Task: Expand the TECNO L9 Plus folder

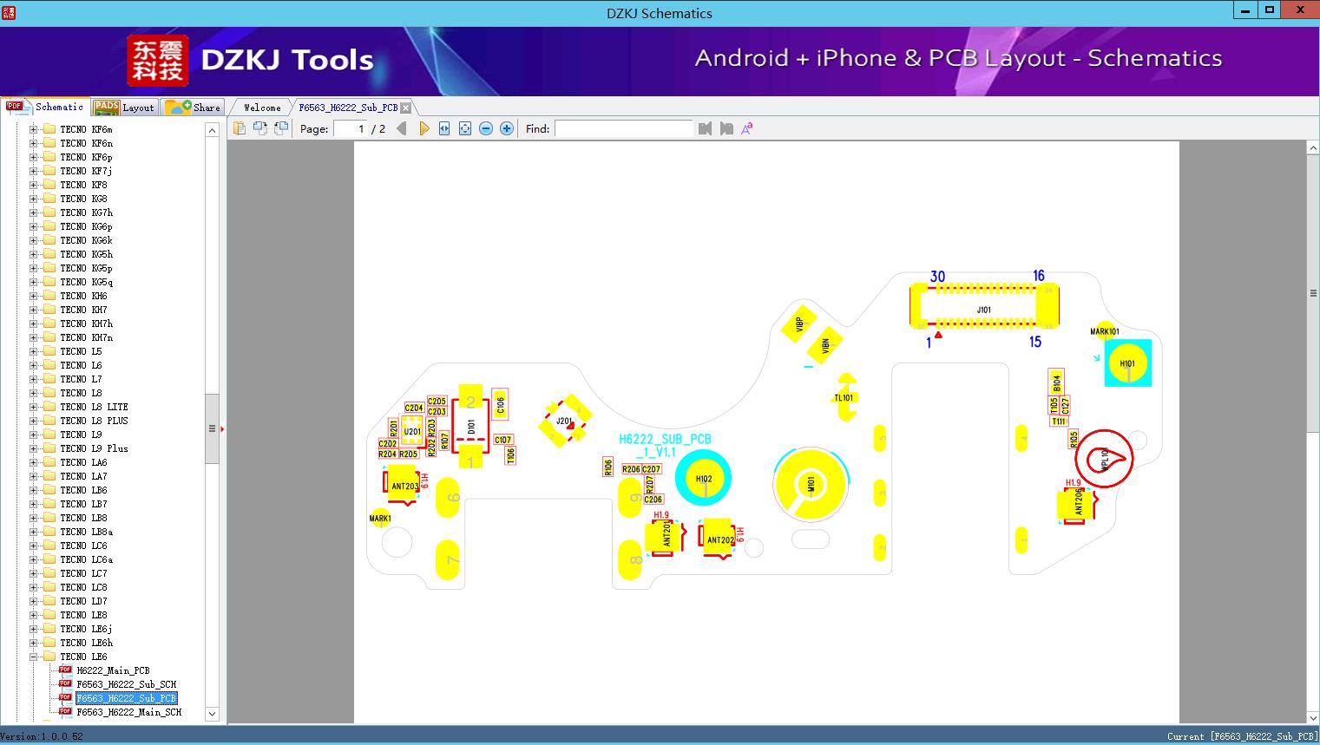Action: pos(34,448)
